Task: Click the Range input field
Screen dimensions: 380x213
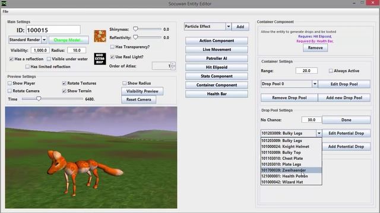Action: (306, 71)
